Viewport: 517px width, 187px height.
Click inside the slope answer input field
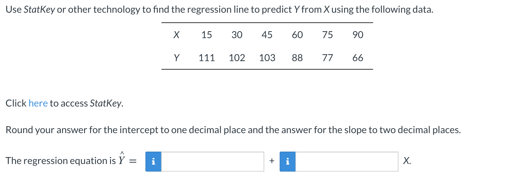pyautogui.click(x=346, y=162)
